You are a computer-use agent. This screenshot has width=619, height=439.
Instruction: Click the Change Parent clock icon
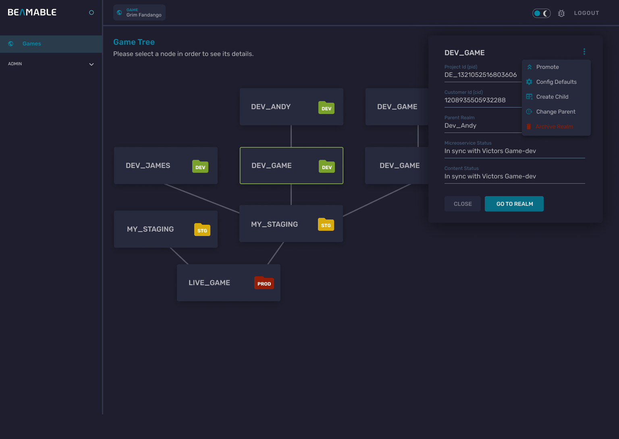[529, 112]
